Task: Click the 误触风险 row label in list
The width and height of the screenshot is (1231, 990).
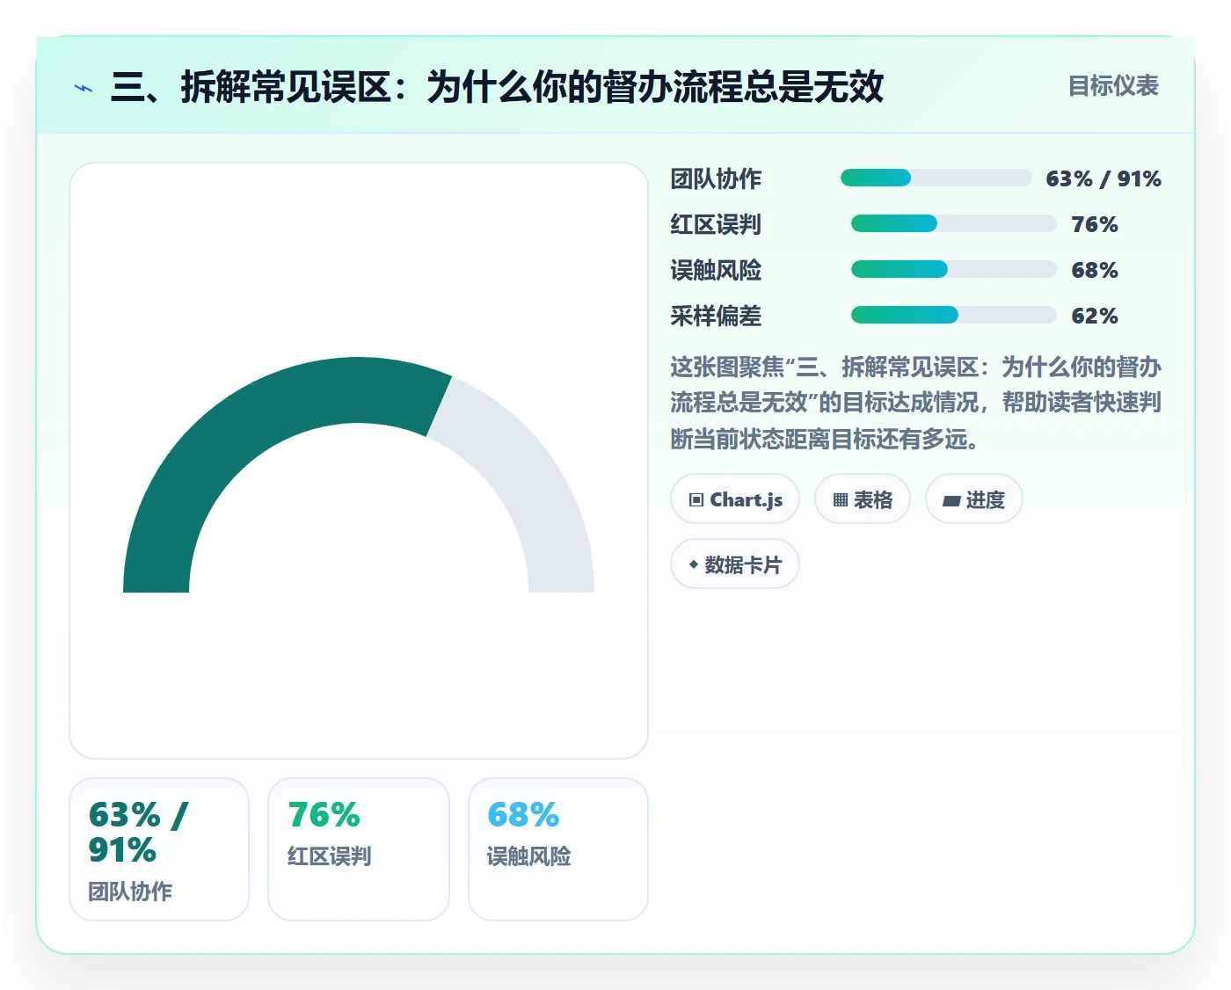Action: coord(716,270)
